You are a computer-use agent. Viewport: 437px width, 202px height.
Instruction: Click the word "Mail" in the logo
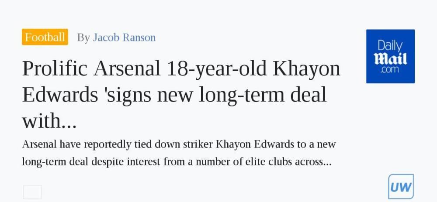pos(390,58)
